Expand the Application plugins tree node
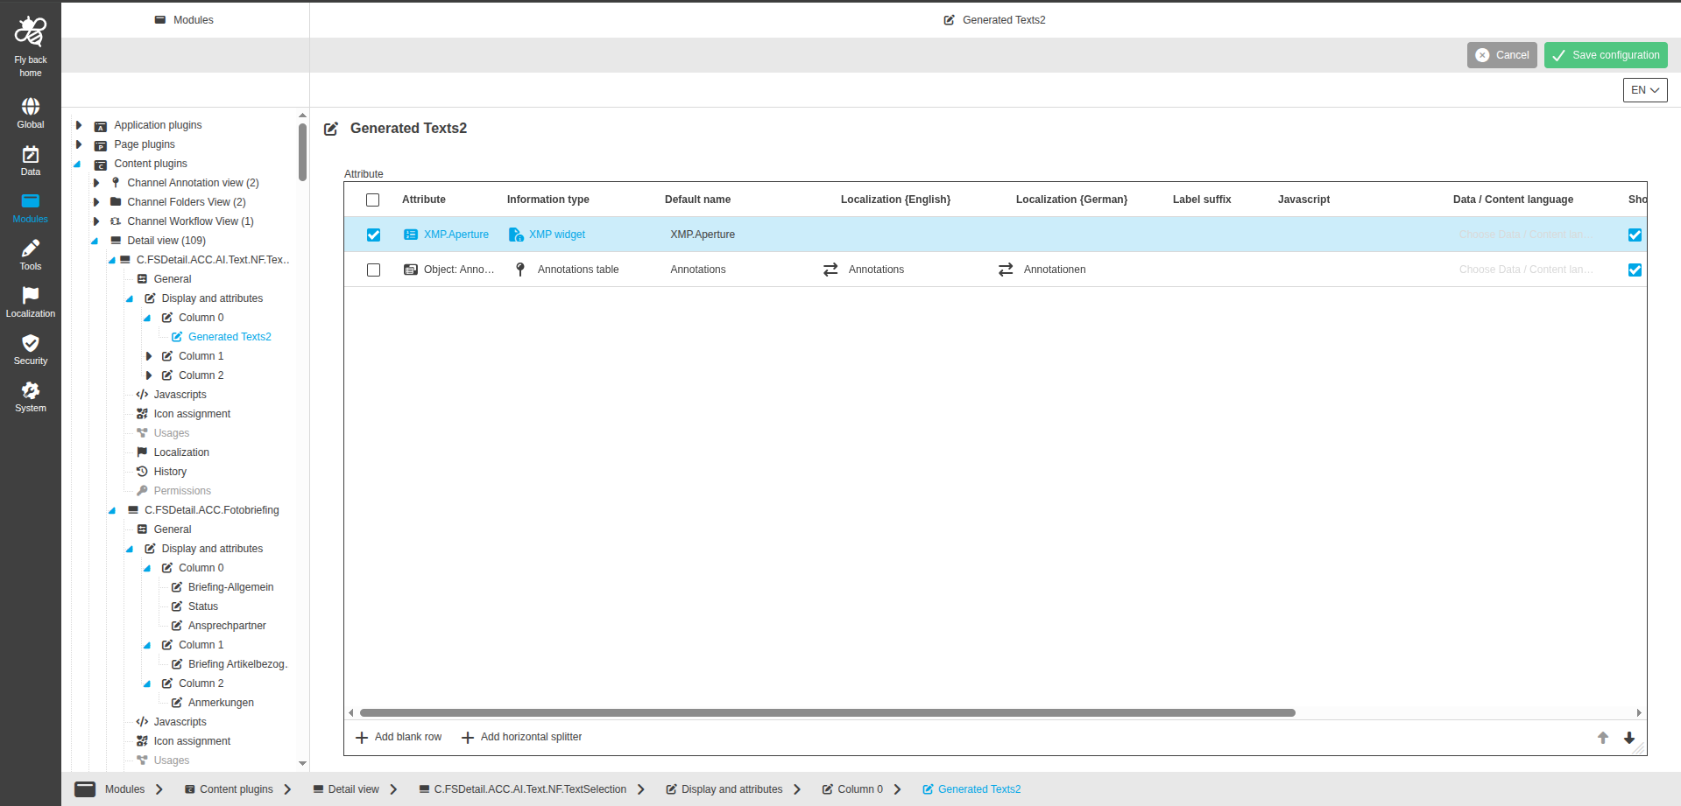The width and height of the screenshot is (1681, 806). (79, 125)
